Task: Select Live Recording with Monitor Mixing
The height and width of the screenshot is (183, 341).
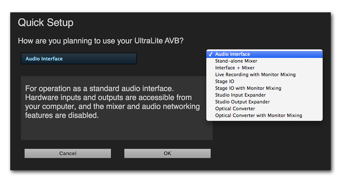Action: coord(255,74)
